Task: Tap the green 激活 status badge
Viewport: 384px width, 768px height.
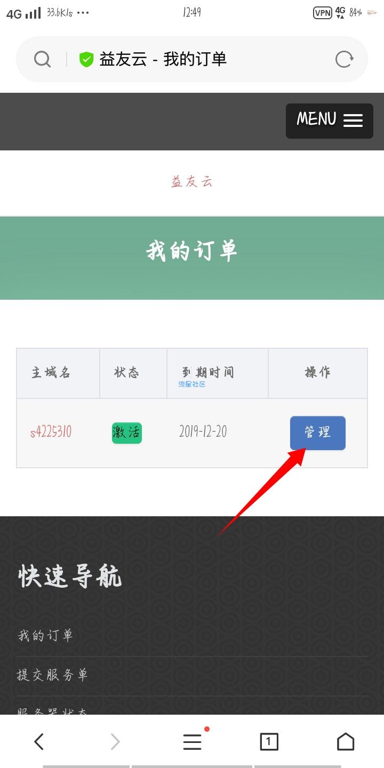Action: (x=127, y=433)
